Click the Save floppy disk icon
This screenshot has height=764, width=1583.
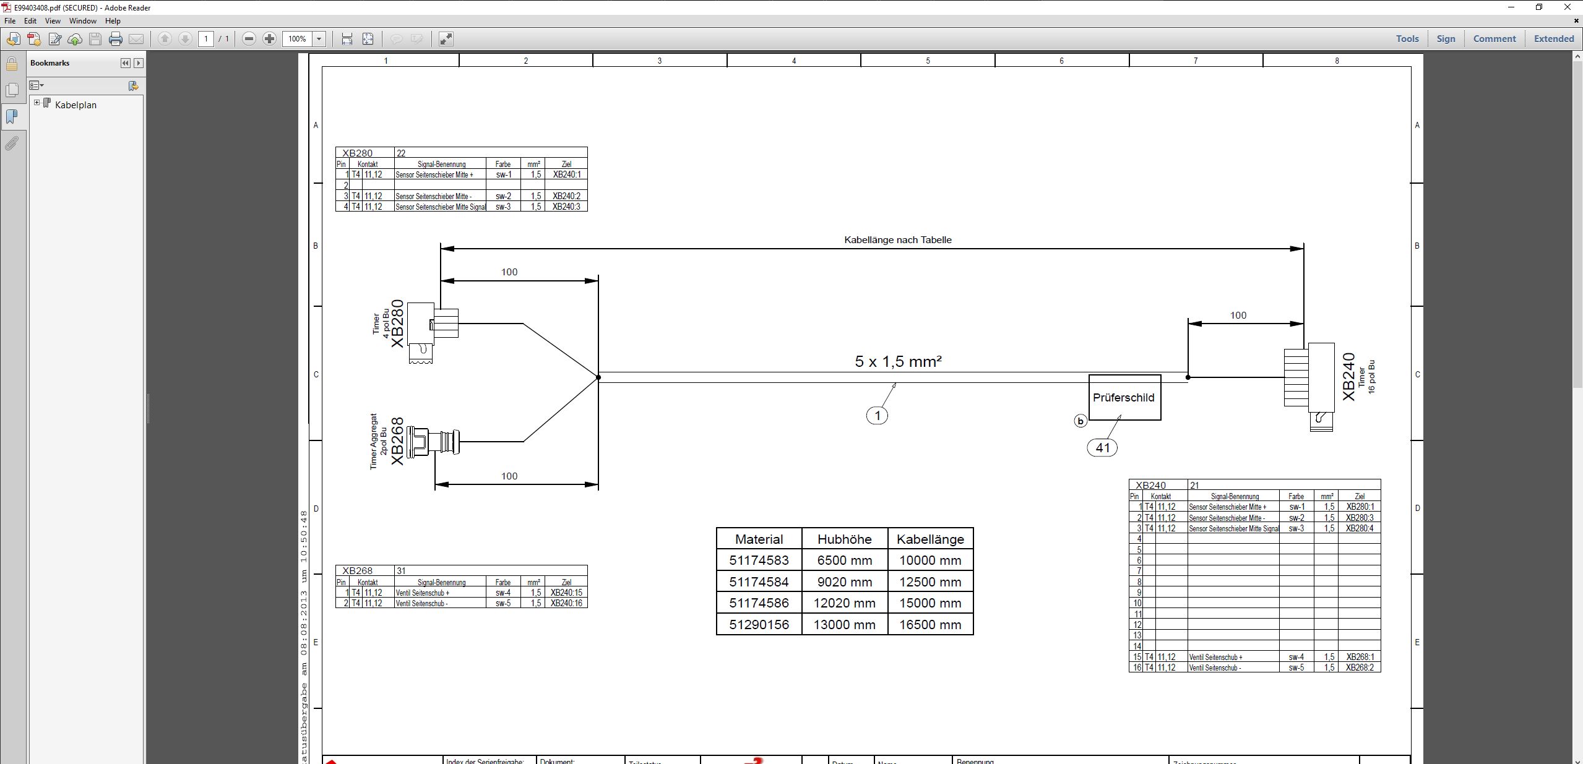tap(95, 39)
